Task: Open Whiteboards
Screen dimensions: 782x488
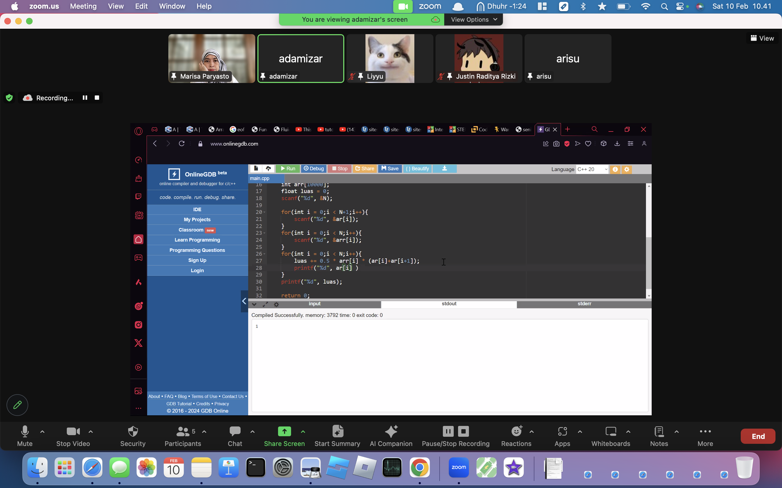Action: [611, 436]
